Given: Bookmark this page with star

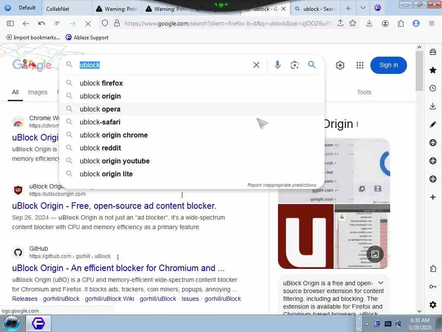Looking at the screenshot, I should point(353,23).
